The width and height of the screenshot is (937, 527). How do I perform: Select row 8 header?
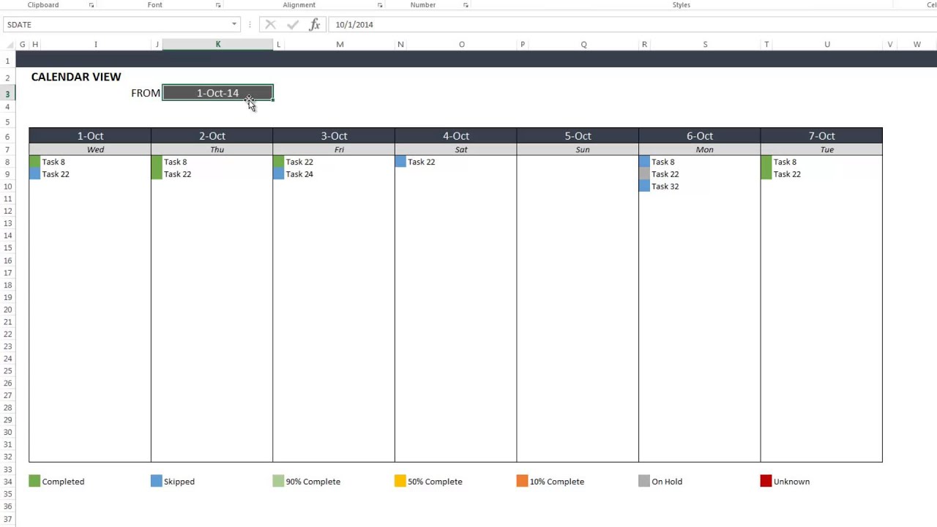coord(7,162)
